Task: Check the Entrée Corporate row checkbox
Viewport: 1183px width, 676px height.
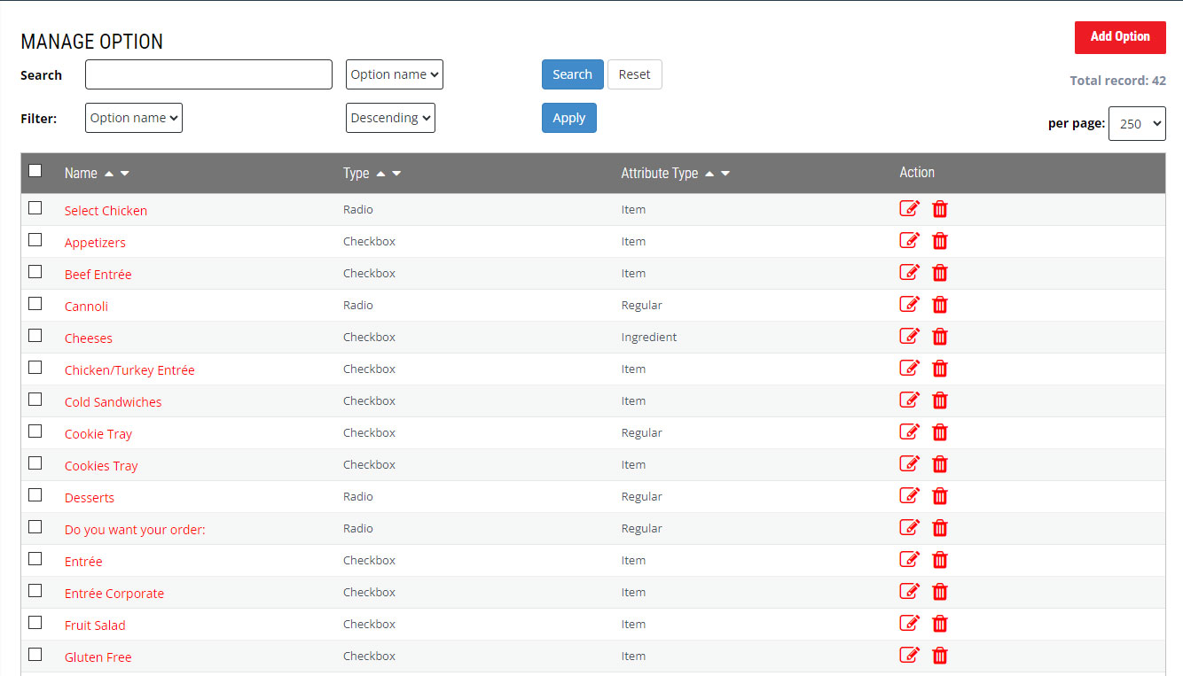Action: click(35, 591)
